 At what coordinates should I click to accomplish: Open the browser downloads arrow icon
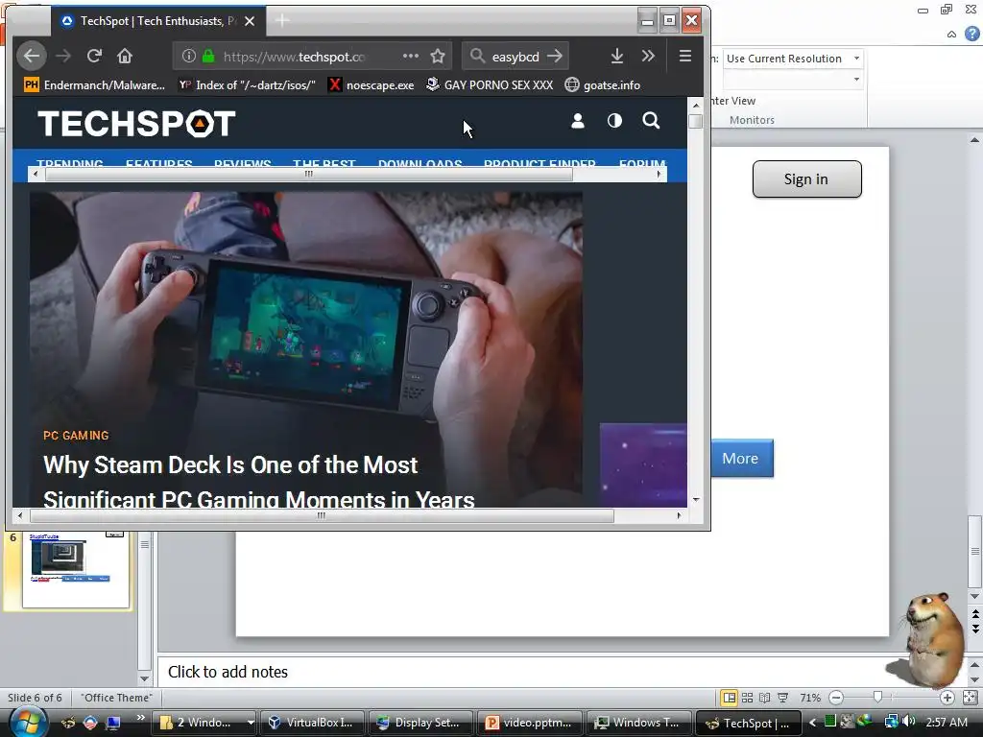[617, 56]
